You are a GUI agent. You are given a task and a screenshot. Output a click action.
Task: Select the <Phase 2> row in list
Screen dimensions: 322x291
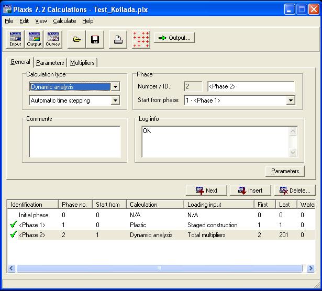coord(161,234)
